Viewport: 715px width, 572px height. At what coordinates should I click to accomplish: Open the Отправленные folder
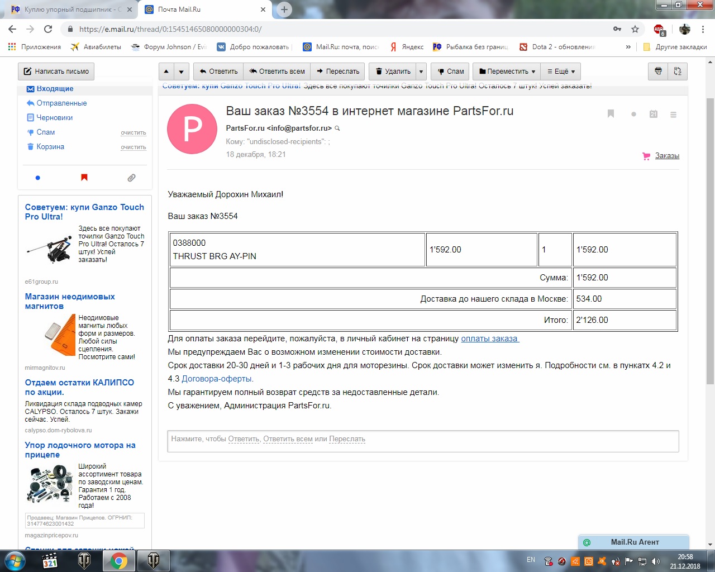pos(61,103)
